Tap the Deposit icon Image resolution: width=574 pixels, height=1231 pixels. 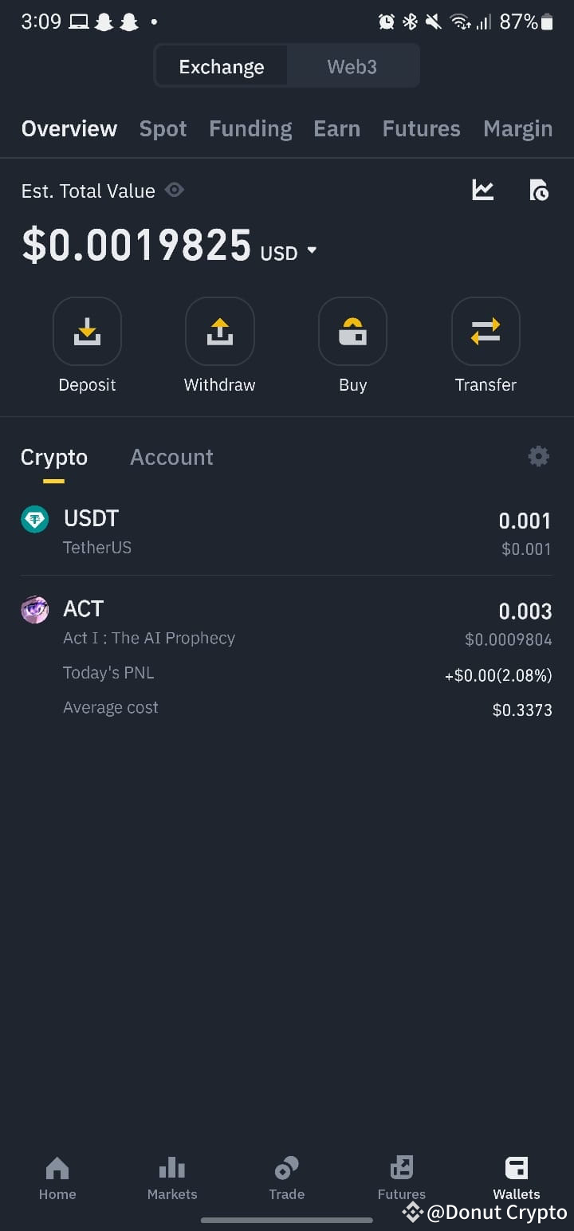(87, 331)
